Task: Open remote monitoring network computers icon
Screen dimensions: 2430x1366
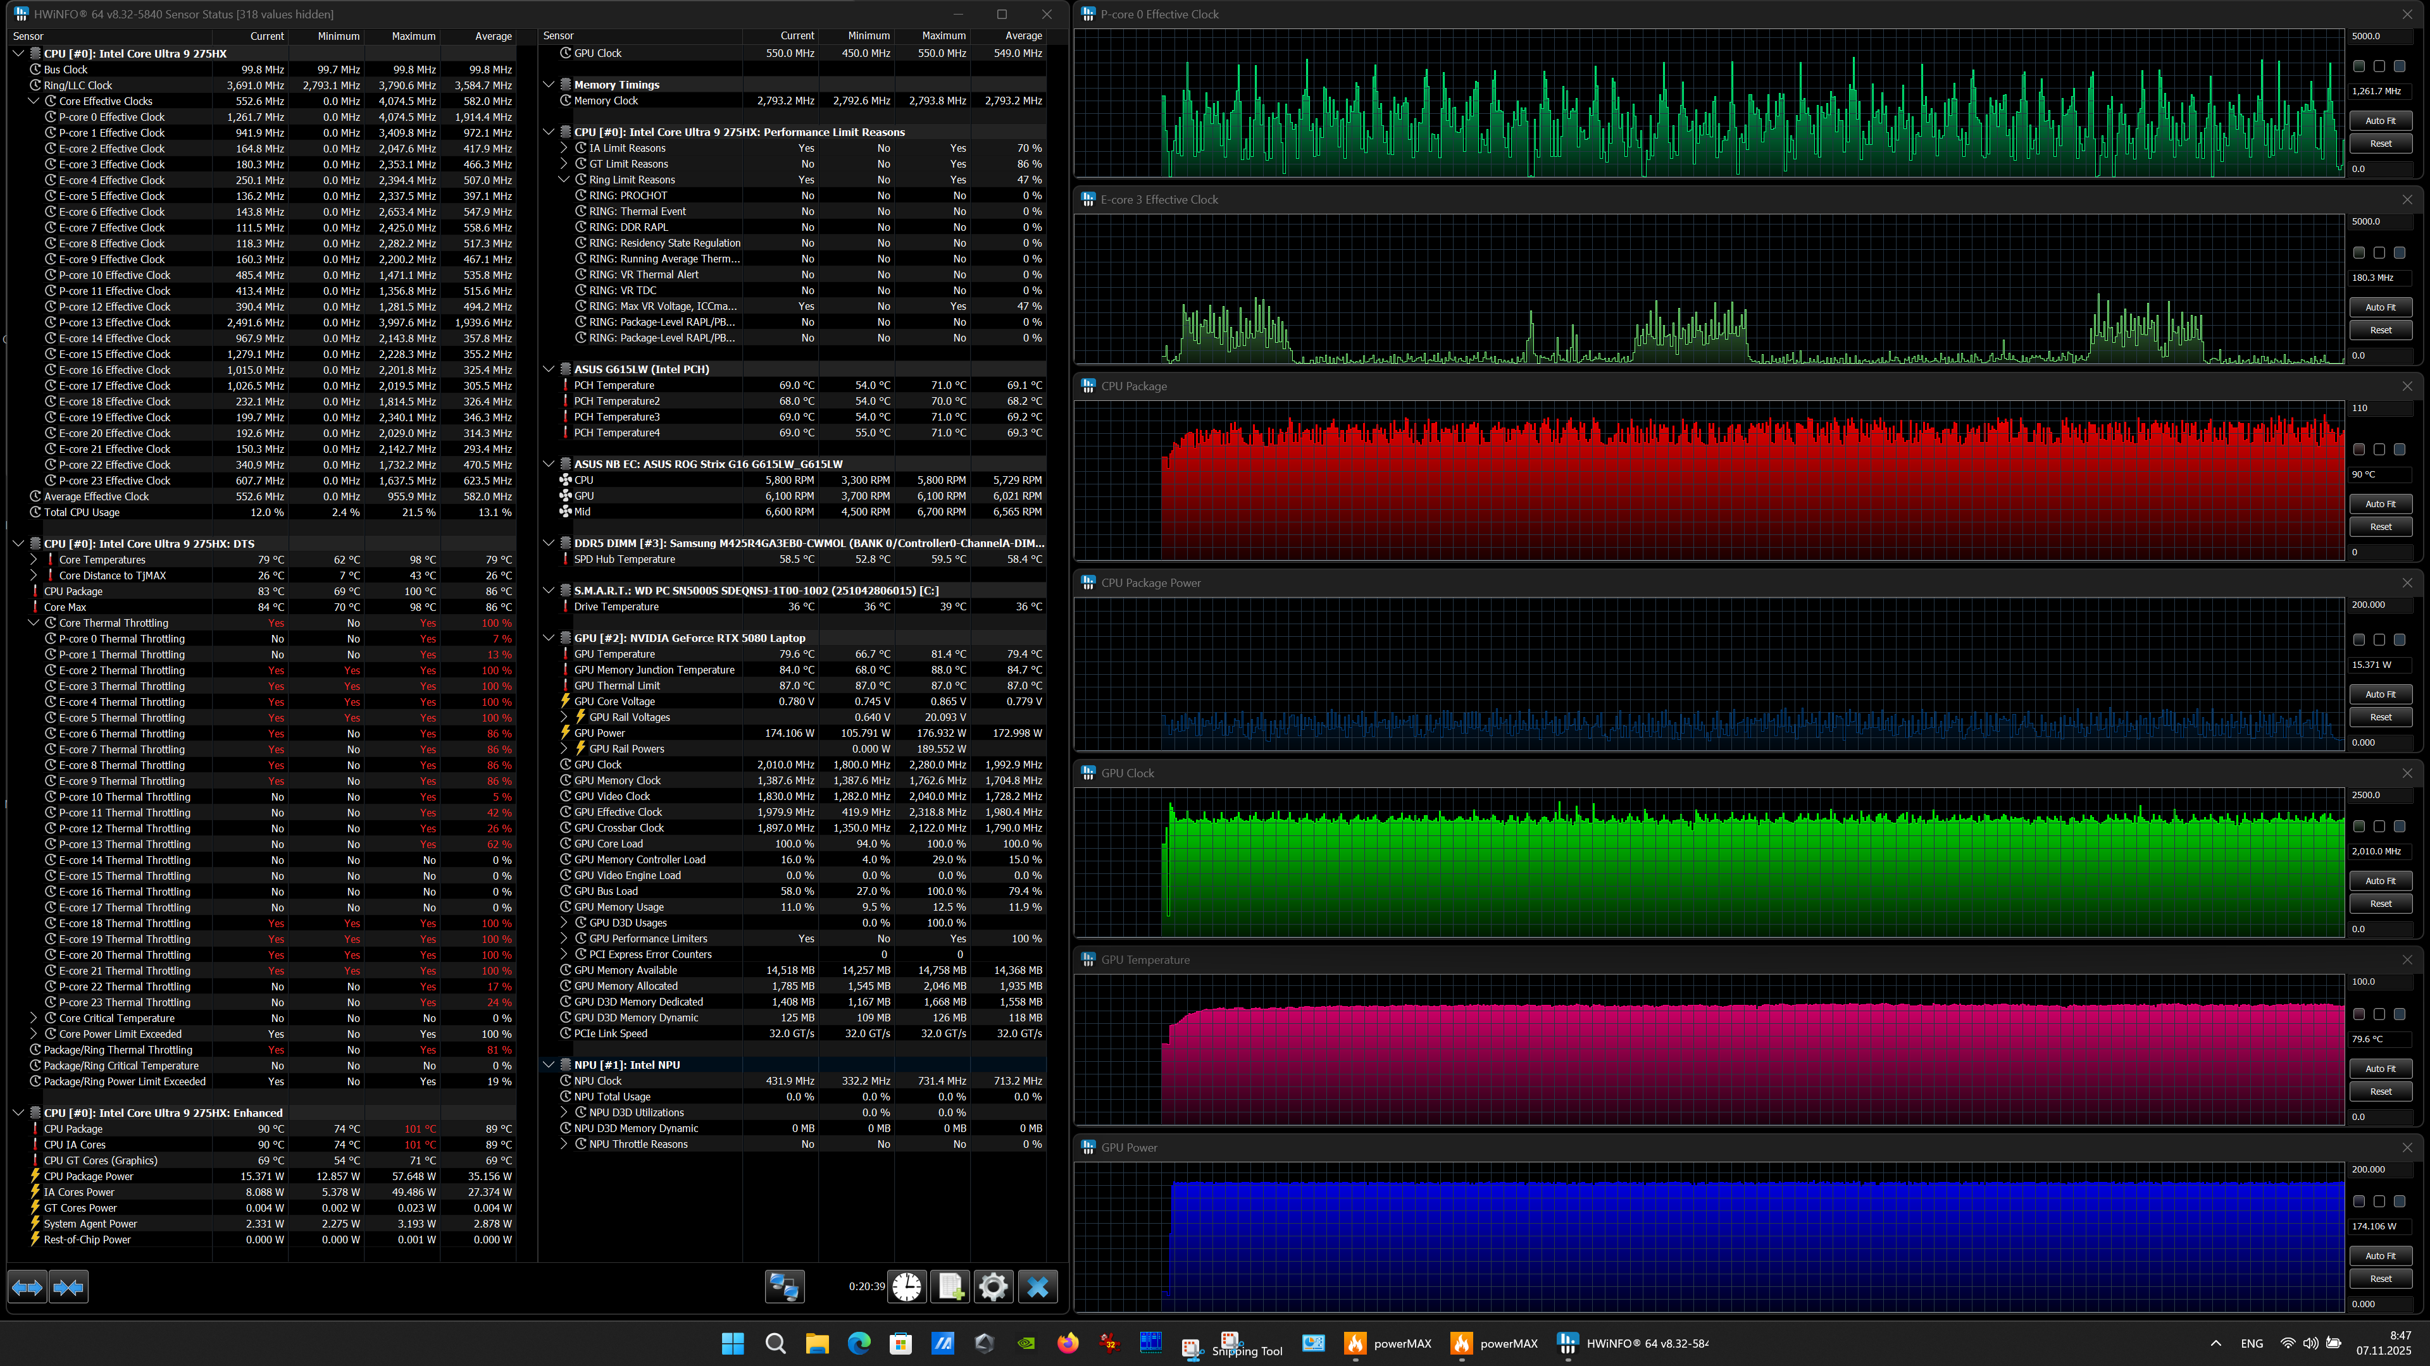Action: click(x=784, y=1287)
